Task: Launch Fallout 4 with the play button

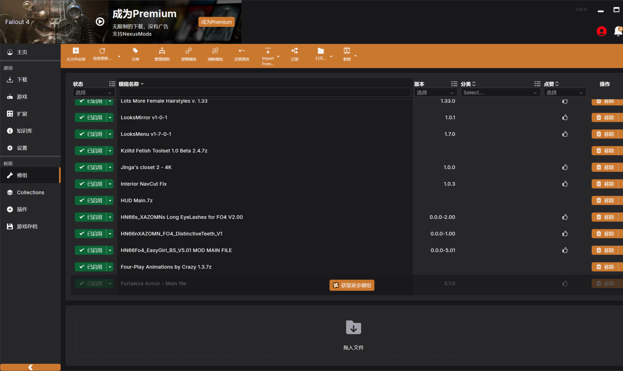Action: (x=100, y=22)
